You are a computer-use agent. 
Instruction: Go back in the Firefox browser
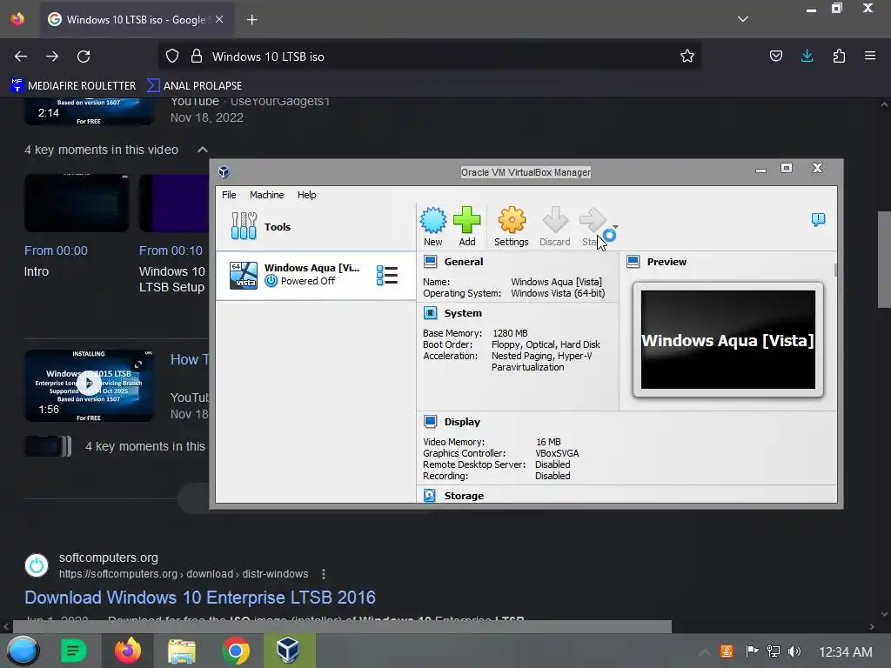point(21,57)
